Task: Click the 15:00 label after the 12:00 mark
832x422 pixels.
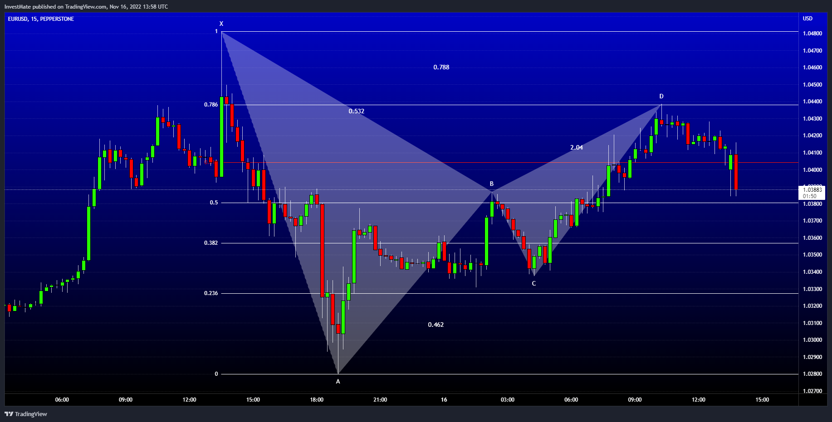Action: tap(253, 400)
